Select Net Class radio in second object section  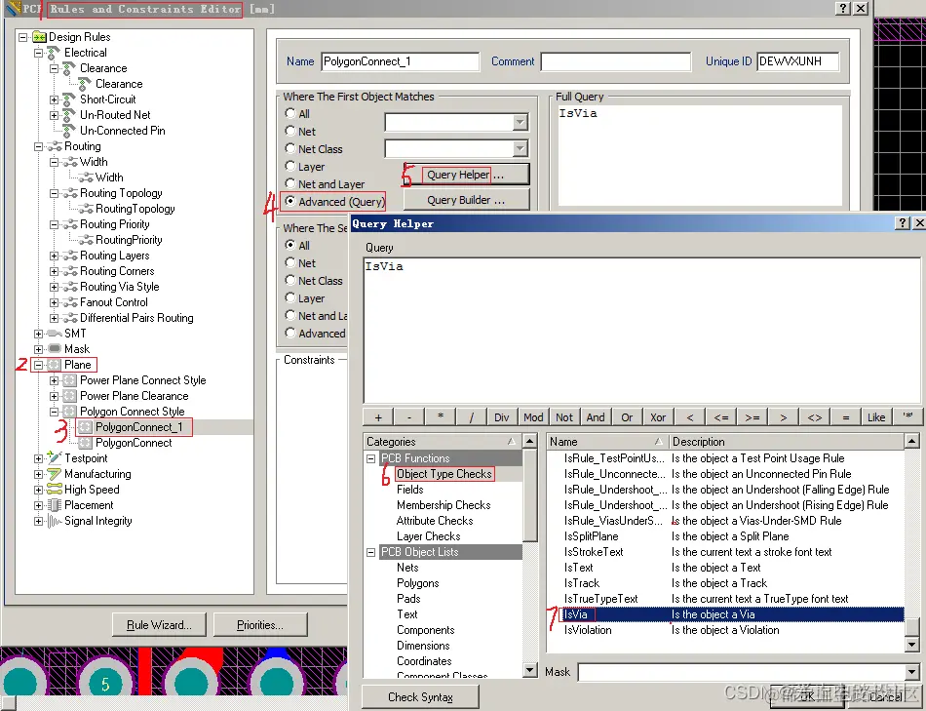289,280
